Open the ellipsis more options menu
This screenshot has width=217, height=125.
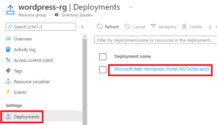coord(131,7)
